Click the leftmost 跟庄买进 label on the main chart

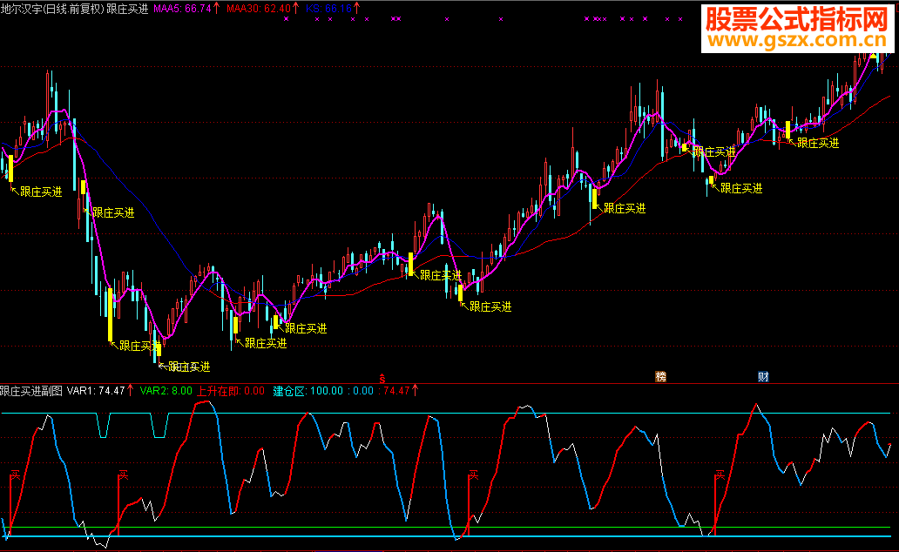click(x=41, y=192)
